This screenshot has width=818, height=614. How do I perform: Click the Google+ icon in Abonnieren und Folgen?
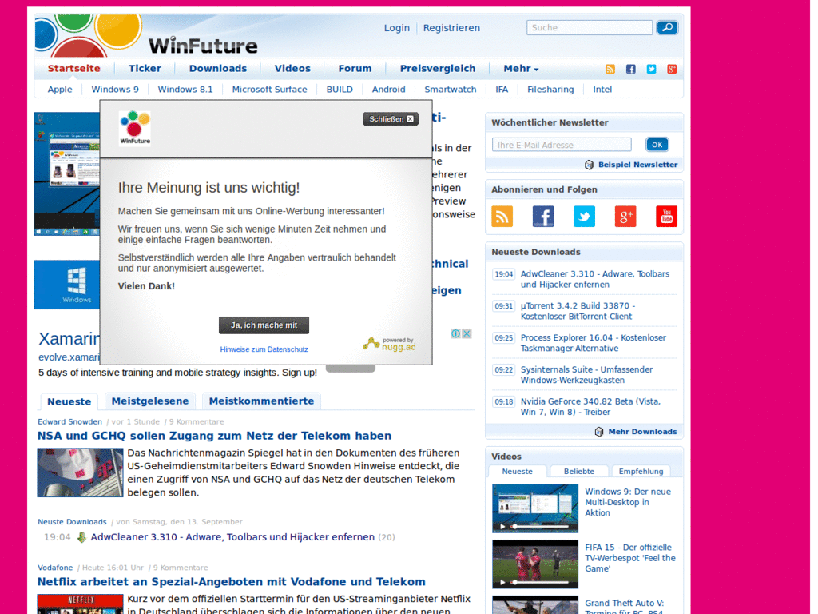pos(625,216)
